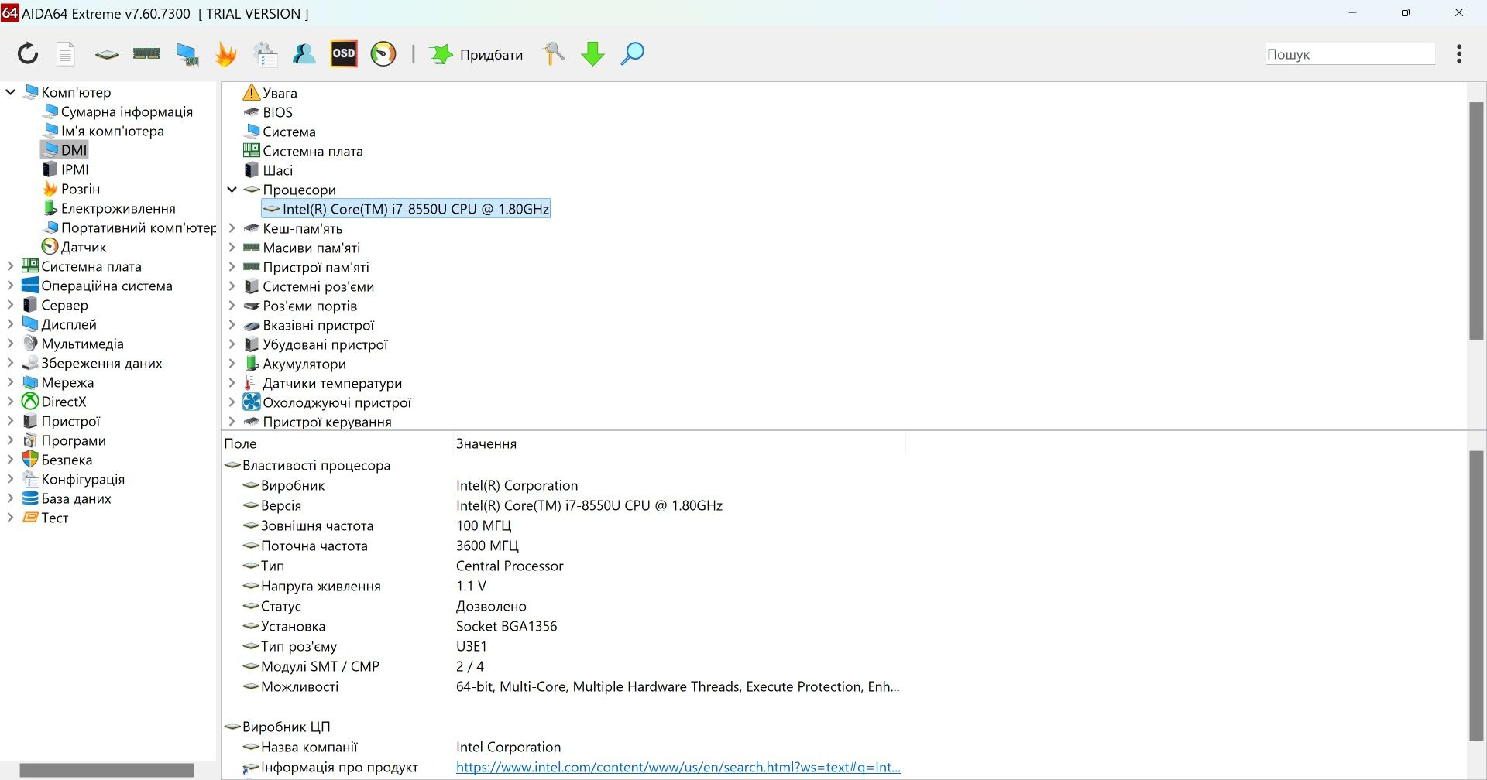Click the green star buy icon
This screenshot has height=780, width=1487.
[x=441, y=53]
